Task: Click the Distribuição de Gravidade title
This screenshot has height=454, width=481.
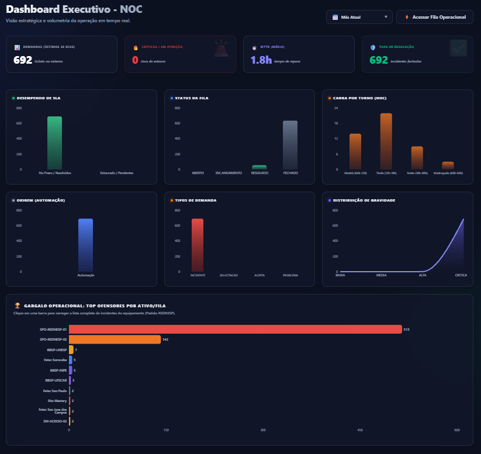Action: (364, 200)
